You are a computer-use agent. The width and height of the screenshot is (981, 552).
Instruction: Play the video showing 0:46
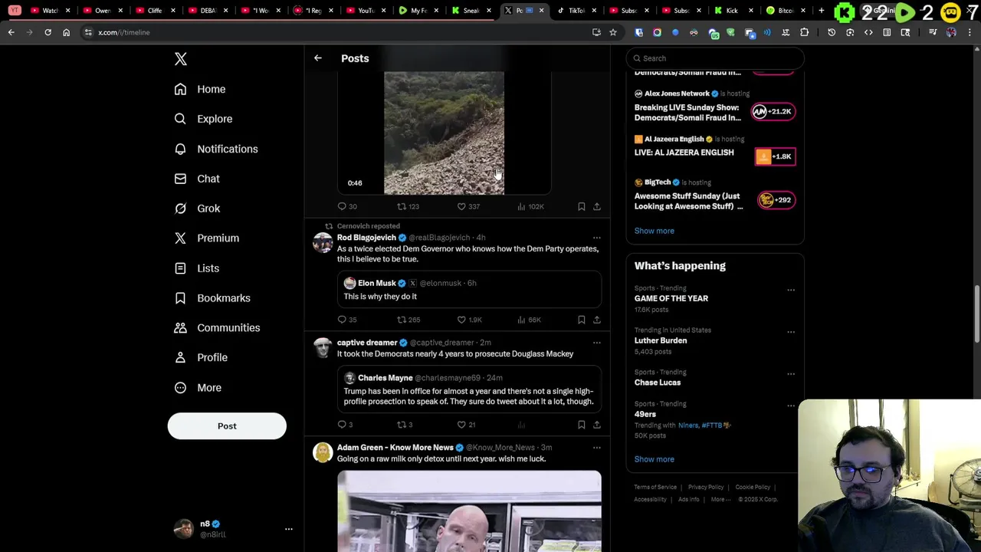(444, 133)
